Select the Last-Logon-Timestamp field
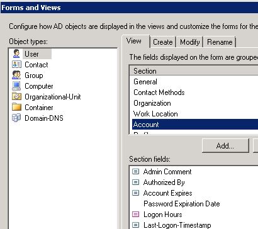Viewport: 258px width, 229px height. coord(177,225)
